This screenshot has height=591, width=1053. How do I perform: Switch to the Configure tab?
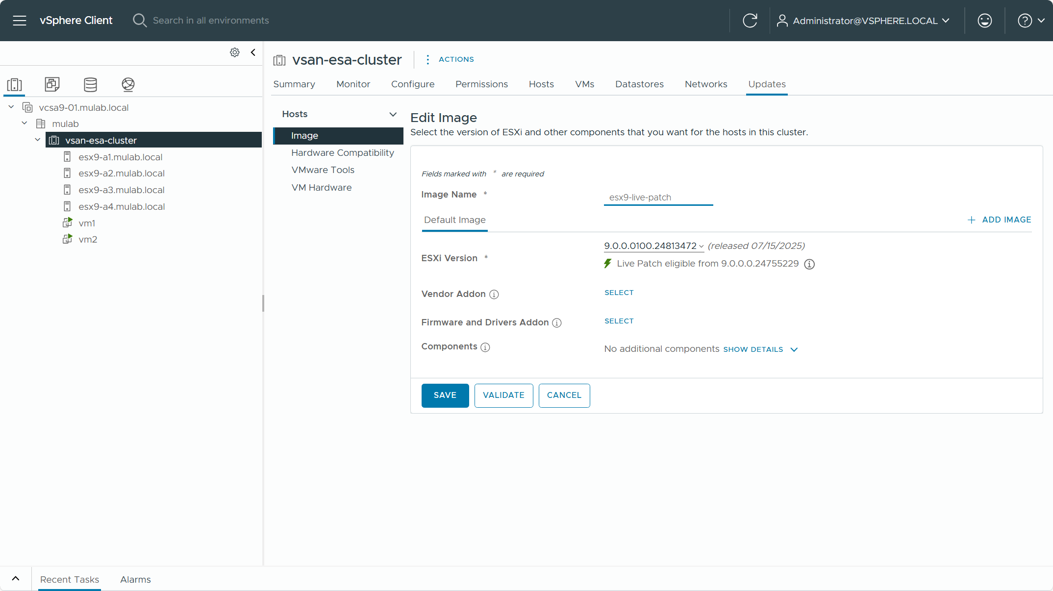pos(412,84)
